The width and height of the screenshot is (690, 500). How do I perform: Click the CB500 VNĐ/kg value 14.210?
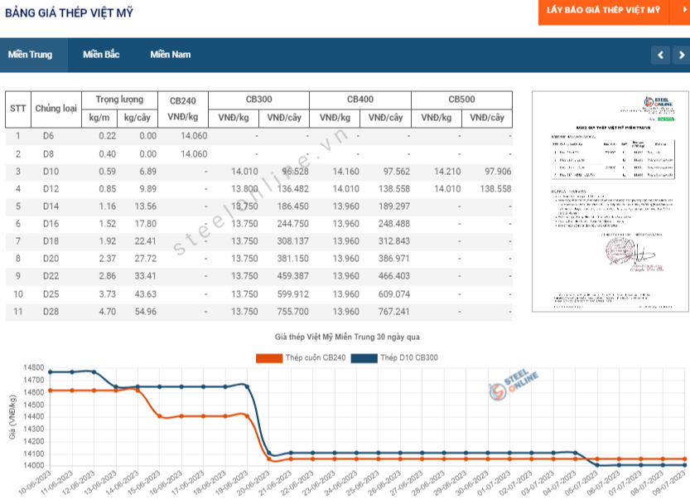tap(447, 172)
